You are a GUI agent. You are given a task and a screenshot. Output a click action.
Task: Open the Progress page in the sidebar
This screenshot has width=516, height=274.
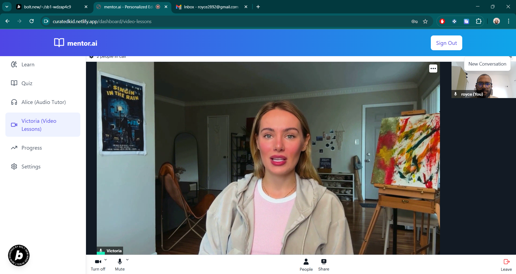coord(43,148)
